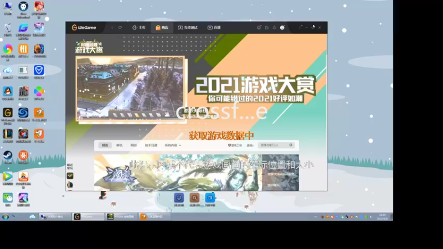443x249 pixels.
Task: Click the taskbar clock
Action: coord(382,217)
